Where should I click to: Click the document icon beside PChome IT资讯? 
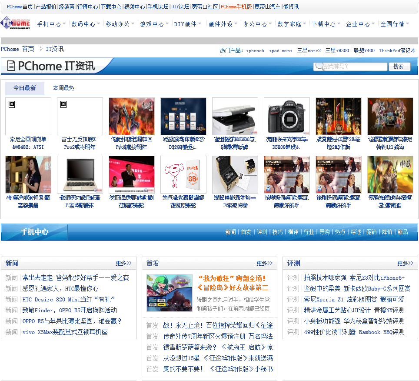click(x=11, y=66)
